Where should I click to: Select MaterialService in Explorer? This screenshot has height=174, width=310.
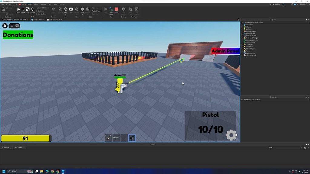tap(251, 31)
